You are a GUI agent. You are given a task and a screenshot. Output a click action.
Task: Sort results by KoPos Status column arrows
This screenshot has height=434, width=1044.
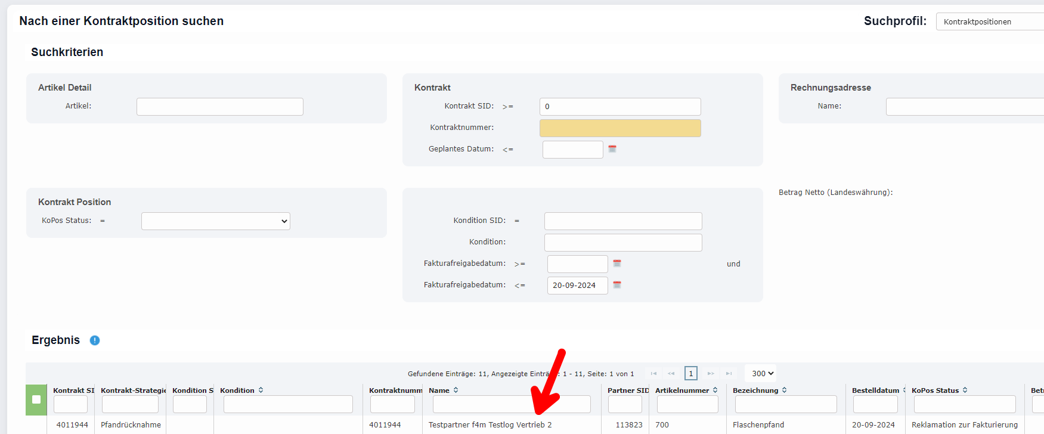tap(965, 390)
